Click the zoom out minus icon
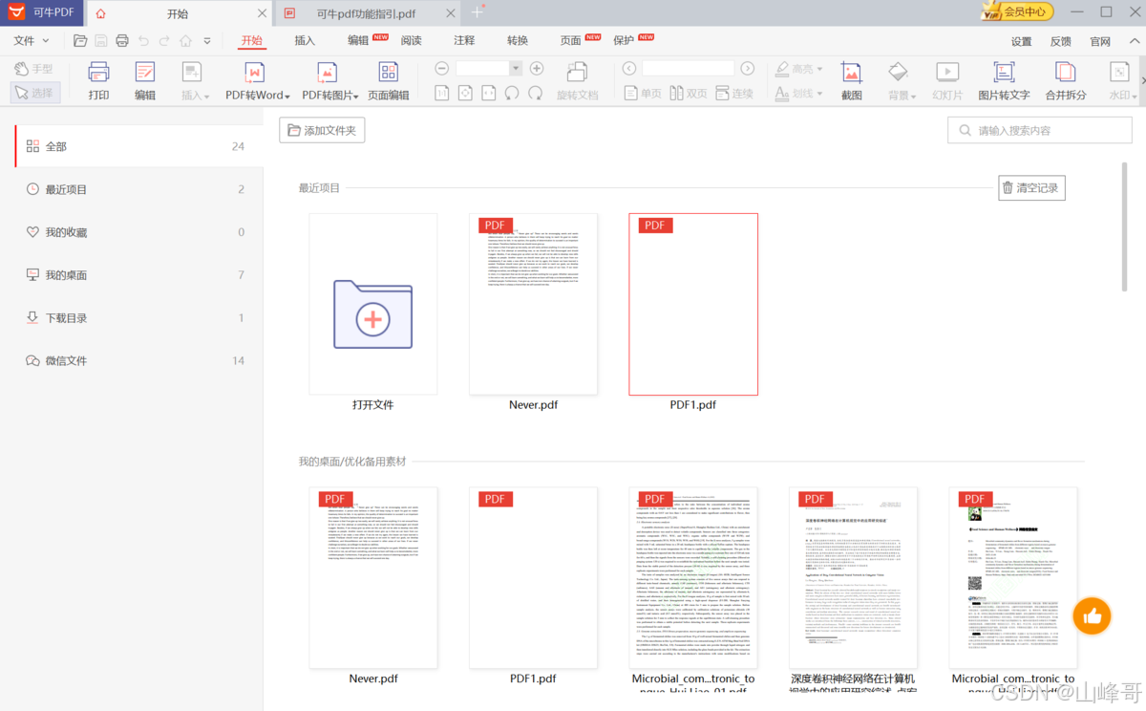 [x=441, y=69]
